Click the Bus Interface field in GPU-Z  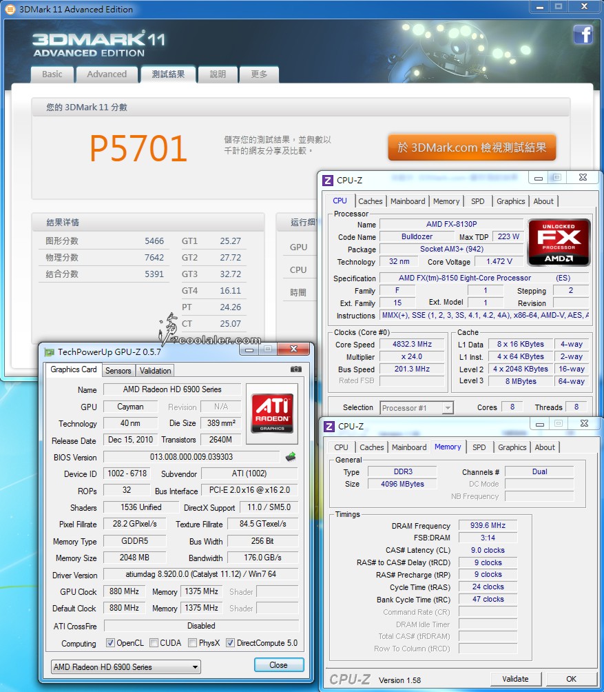(x=249, y=490)
